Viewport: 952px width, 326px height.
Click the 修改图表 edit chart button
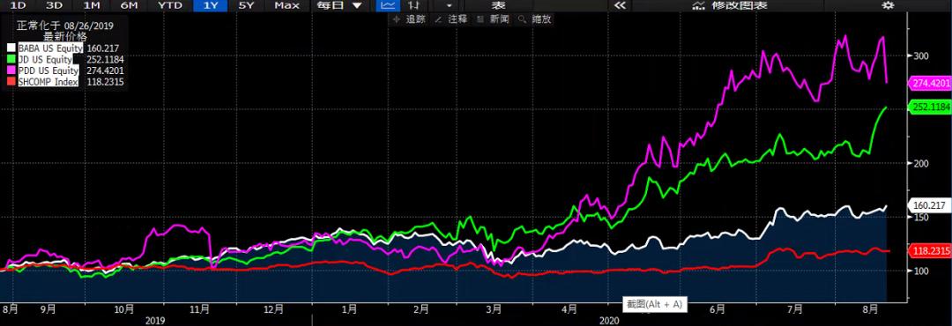tap(731, 5)
